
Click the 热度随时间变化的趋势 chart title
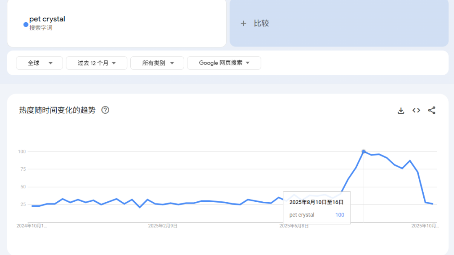(57, 110)
